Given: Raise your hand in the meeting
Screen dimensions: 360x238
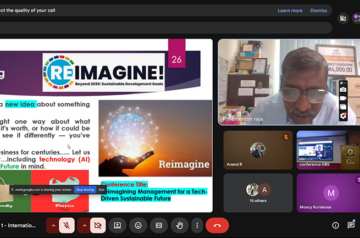Looking at the screenshot, I should click(179, 225).
